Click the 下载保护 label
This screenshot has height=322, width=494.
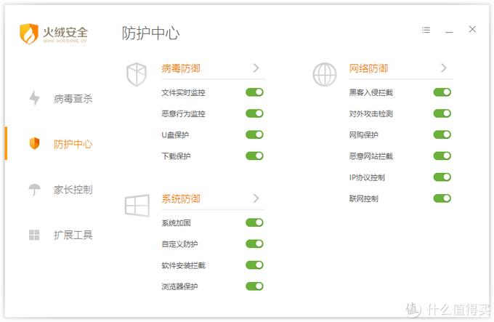[x=176, y=156]
